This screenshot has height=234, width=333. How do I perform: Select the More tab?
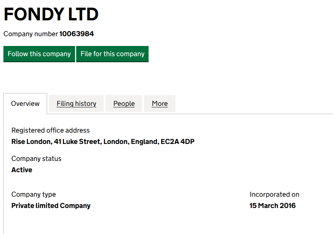(x=160, y=104)
